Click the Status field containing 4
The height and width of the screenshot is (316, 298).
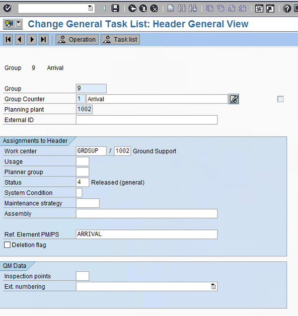(82, 182)
